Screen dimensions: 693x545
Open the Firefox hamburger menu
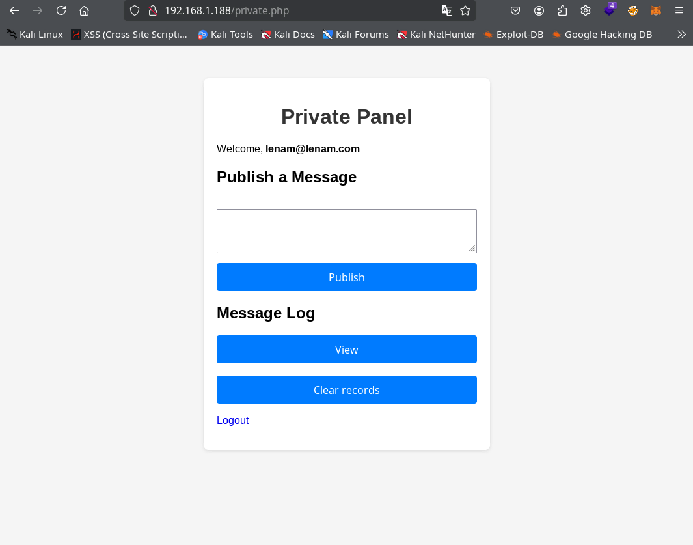[x=679, y=10]
